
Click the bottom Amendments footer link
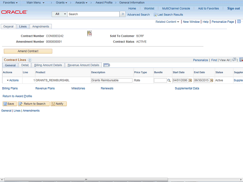point(31,111)
